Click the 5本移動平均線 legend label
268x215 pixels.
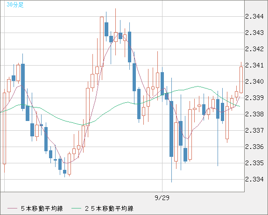coord(42,208)
